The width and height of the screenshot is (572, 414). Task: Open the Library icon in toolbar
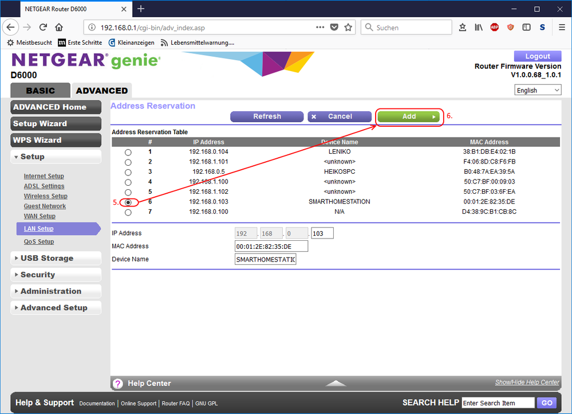479,27
